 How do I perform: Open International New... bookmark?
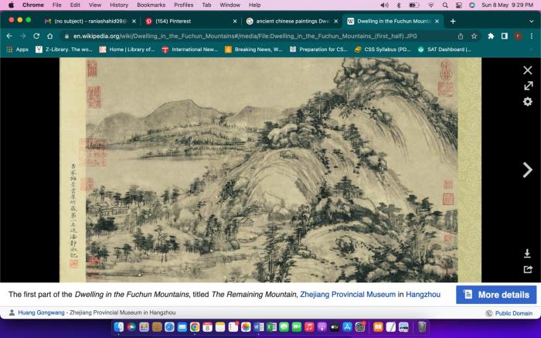[190, 50]
